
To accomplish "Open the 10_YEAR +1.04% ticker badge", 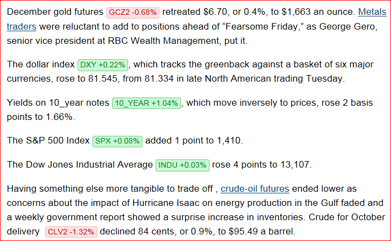I will click(146, 103).
